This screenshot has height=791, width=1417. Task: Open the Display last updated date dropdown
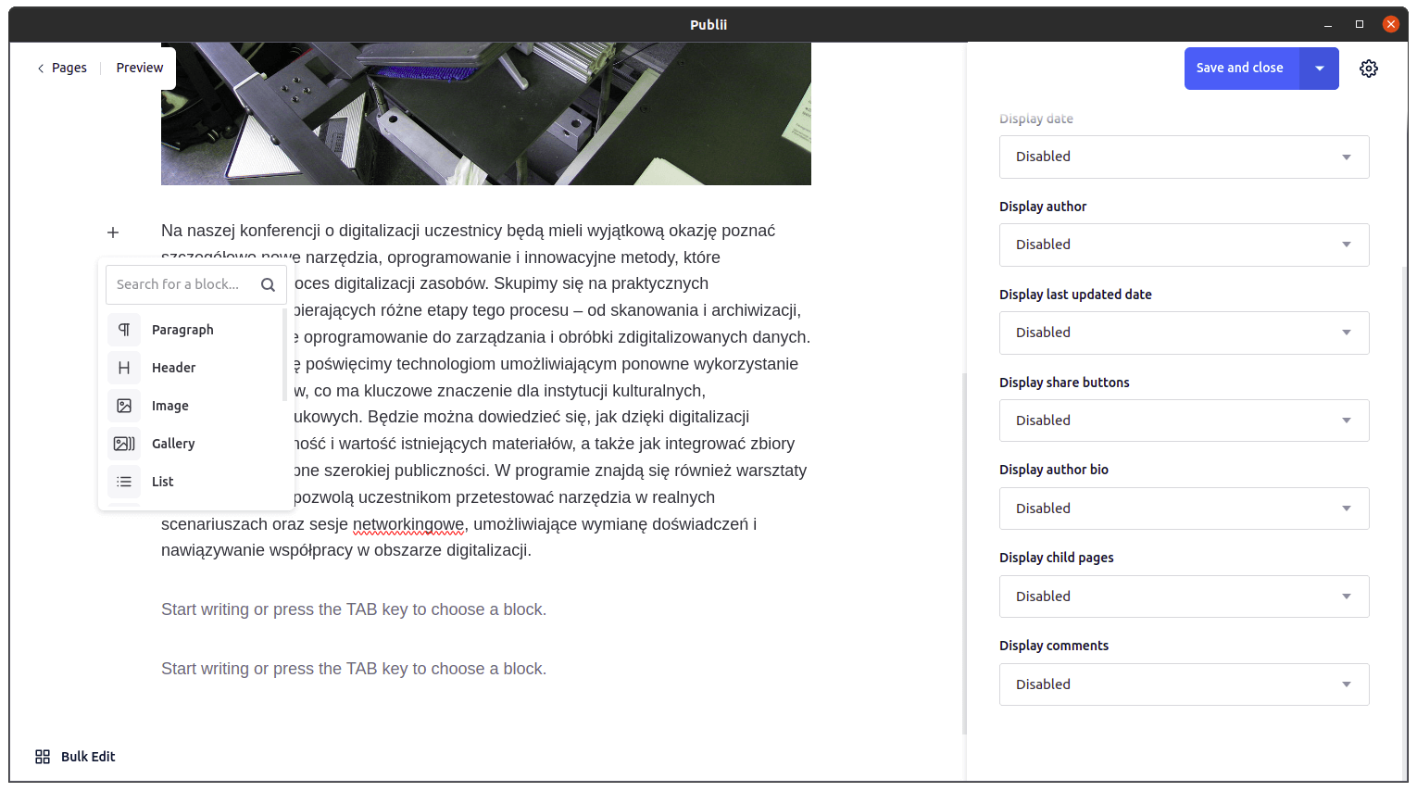coord(1184,333)
